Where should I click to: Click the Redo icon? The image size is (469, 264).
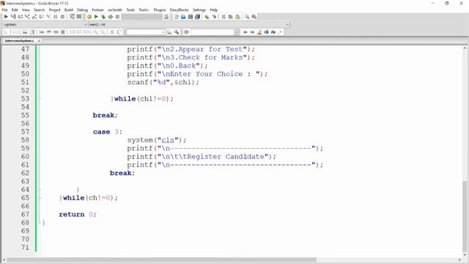click(x=214, y=17)
